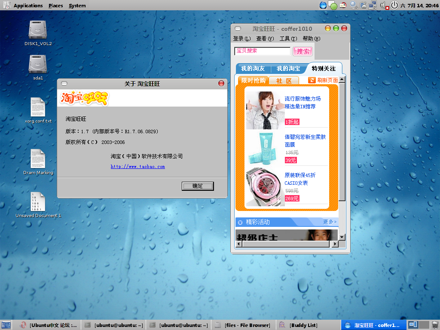The width and height of the screenshot is (440, 330).
Task: Open the green chat bubble status tray icon
Action: click(x=333, y=5)
